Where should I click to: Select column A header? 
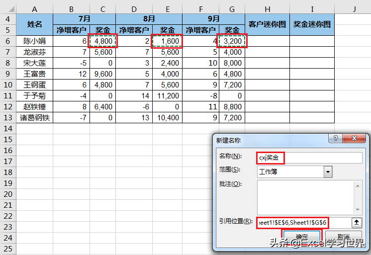(34, 9)
